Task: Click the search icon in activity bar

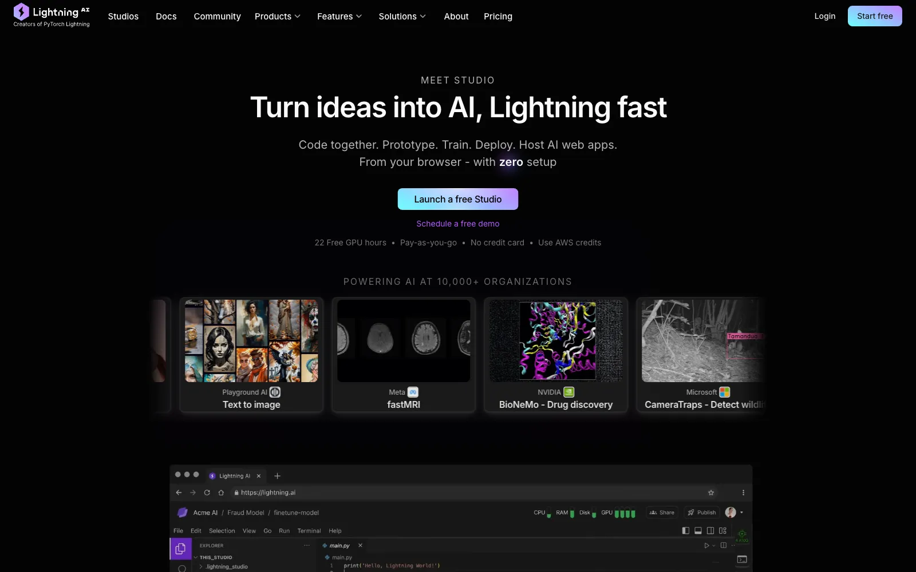Action: point(181,568)
